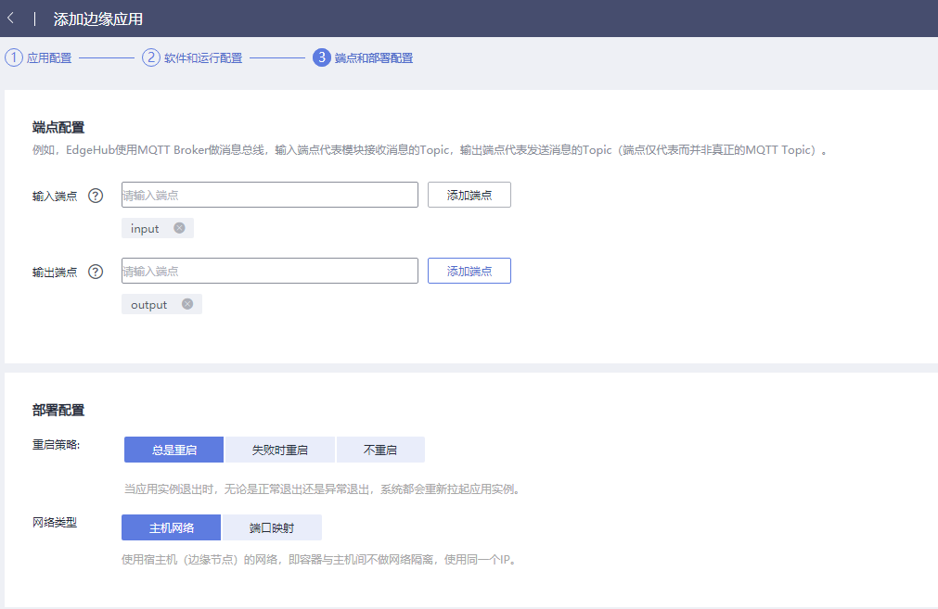Open help icon next to 输出端点

[96, 272]
